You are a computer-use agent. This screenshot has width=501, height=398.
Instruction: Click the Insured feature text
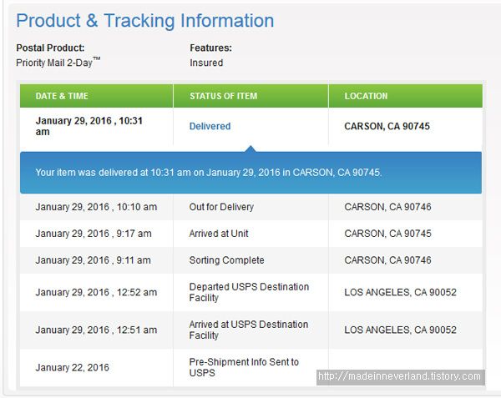coord(206,63)
